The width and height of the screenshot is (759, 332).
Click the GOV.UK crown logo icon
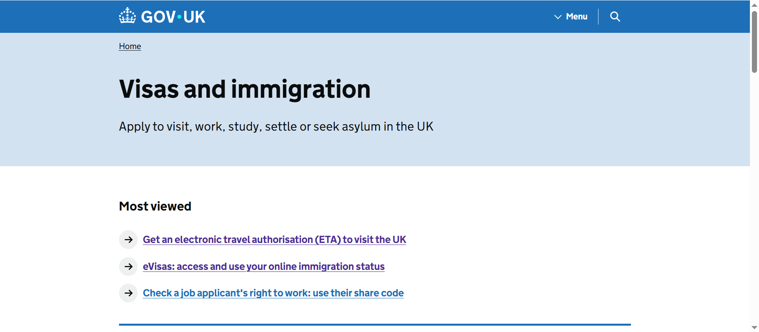tap(127, 16)
